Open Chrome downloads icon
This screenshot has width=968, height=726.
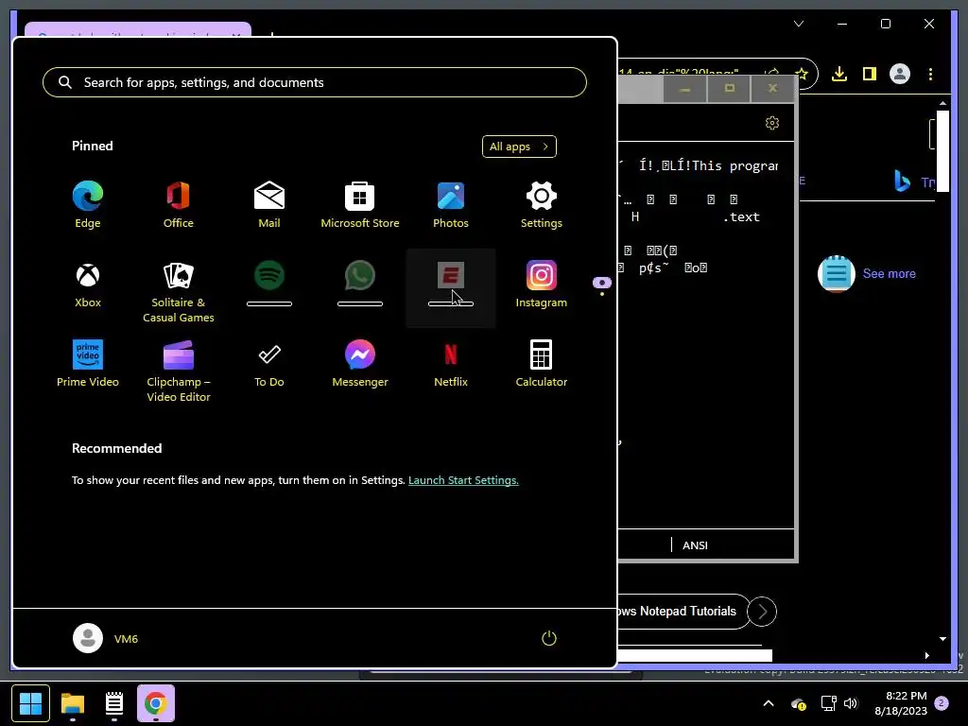(839, 74)
